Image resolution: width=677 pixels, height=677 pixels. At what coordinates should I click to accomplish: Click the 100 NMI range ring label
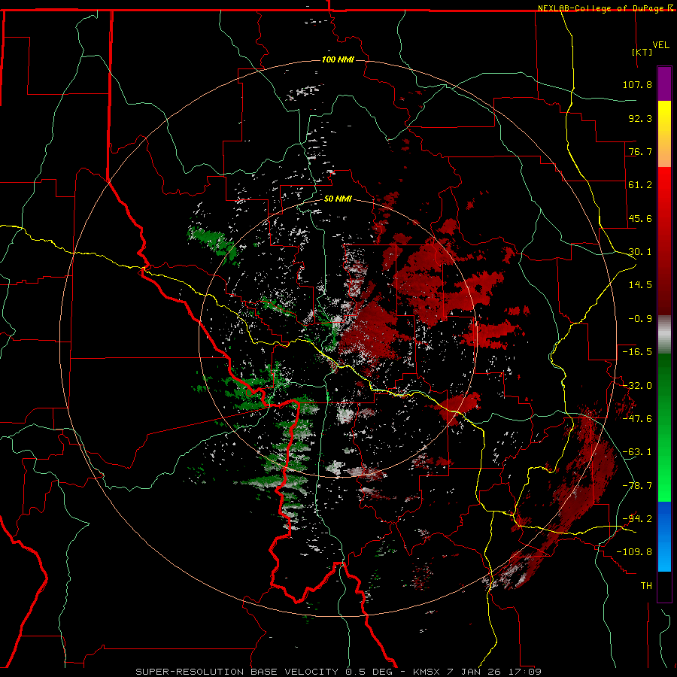click(338, 59)
